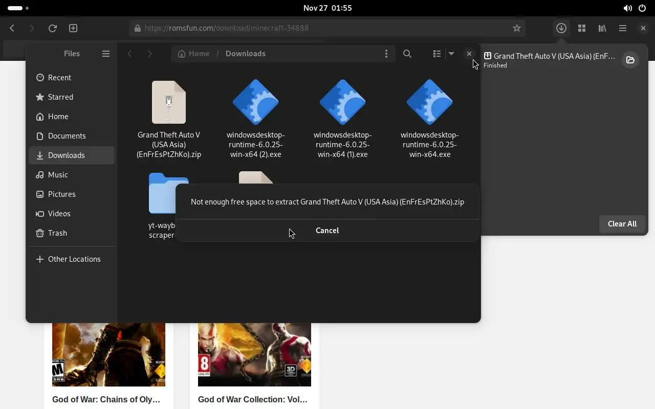655x409 pixels.
Task: Go forward in Files navigation
Action: pos(149,54)
